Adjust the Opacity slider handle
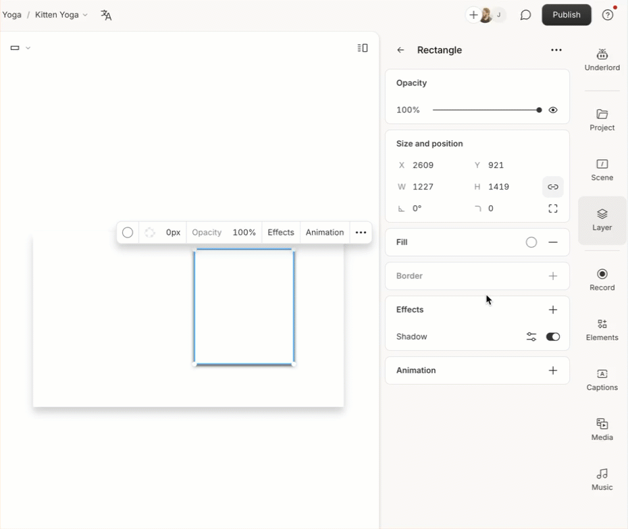 [x=539, y=110]
